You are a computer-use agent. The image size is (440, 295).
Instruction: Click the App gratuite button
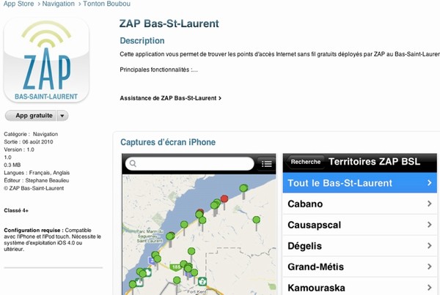31,116
